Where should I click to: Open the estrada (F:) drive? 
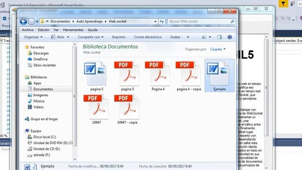coord(42,155)
